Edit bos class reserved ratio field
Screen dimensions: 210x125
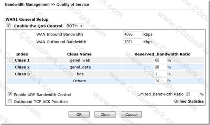[x=160, y=74]
